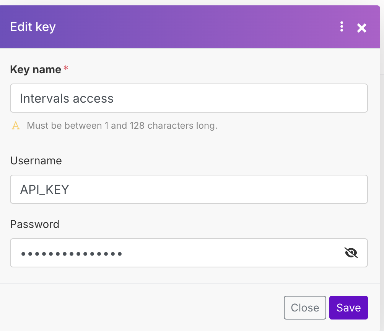
Task: Click the "Username" field label
Action: 36,161
